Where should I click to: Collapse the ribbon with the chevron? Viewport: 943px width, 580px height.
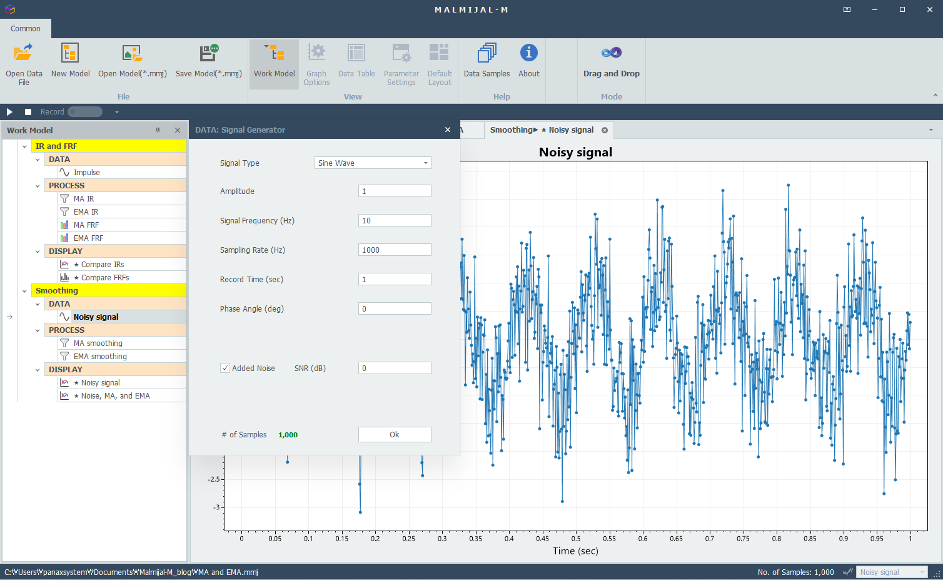click(935, 95)
